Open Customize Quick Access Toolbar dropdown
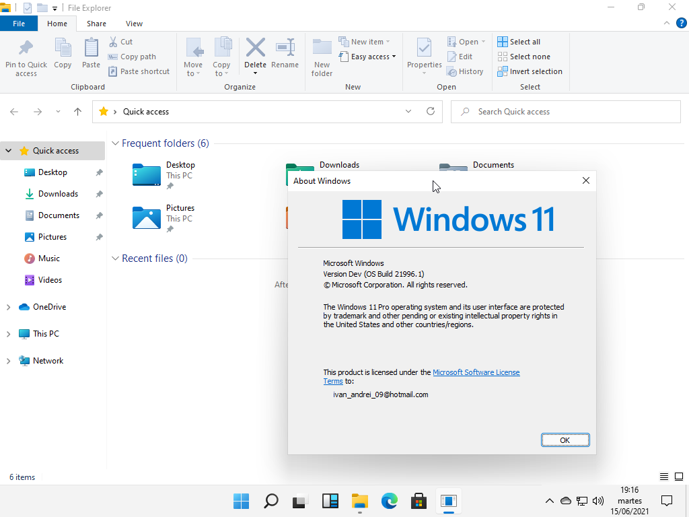 (55, 8)
